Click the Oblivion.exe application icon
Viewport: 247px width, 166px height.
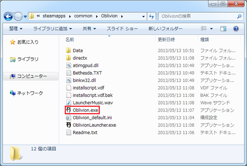click(68, 110)
